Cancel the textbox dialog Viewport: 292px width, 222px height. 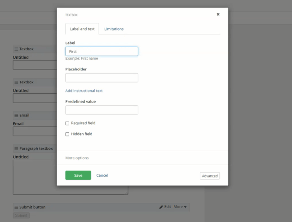(x=102, y=175)
